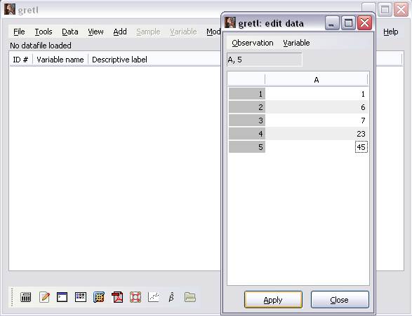Open the script editor notepad icon
The width and height of the screenshot is (412, 316).
click(x=44, y=297)
